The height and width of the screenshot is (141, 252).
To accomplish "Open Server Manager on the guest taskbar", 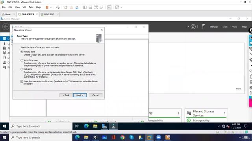I will point(104,126).
